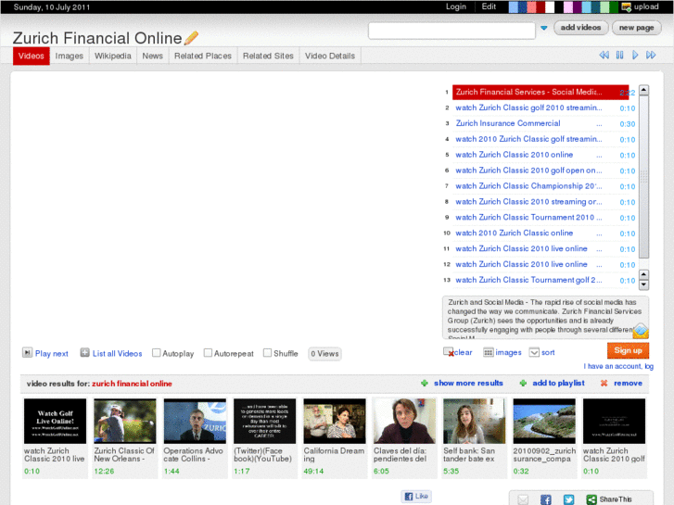Viewport: 674px width, 505px height.
Task: Click the show more results link
Action: 468,383
